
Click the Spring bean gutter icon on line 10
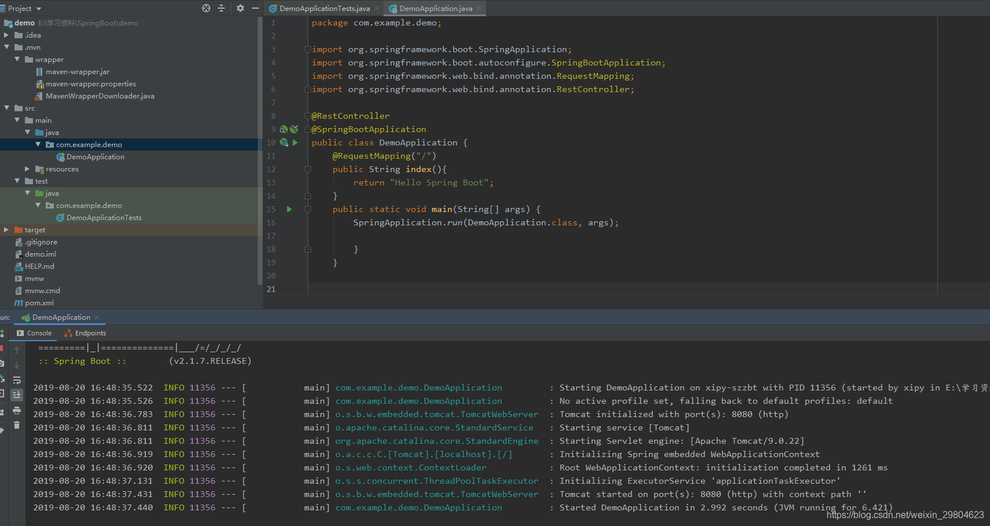tap(284, 143)
